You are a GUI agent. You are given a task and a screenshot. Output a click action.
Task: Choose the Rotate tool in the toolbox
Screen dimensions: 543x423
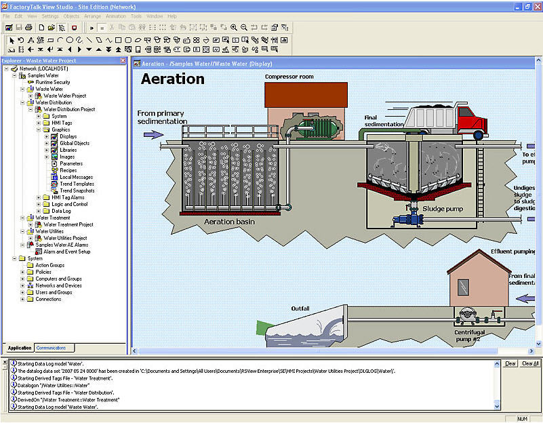click(x=21, y=40)
